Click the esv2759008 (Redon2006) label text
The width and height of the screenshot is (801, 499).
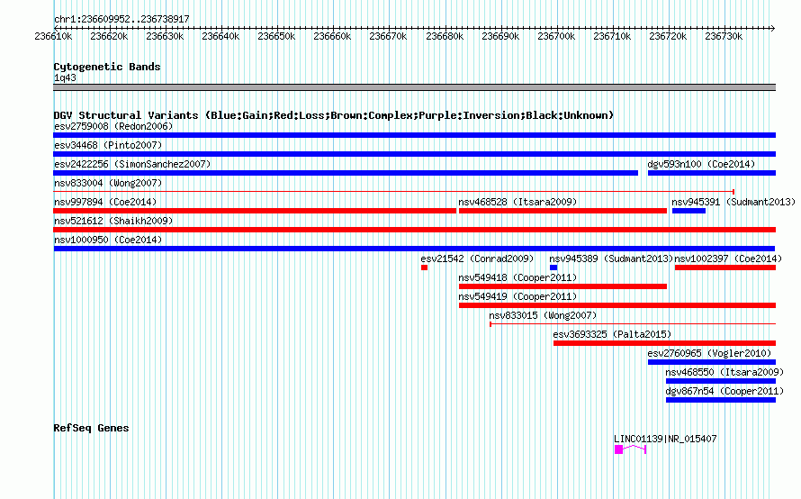[x=113, y=126]
